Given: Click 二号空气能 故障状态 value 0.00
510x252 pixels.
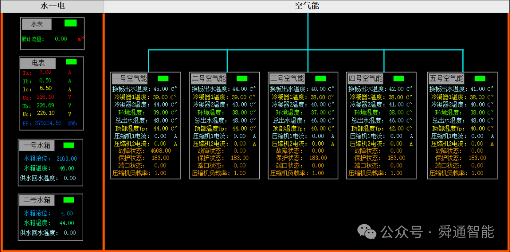Looking at the screenshot, I should point(239,150).
